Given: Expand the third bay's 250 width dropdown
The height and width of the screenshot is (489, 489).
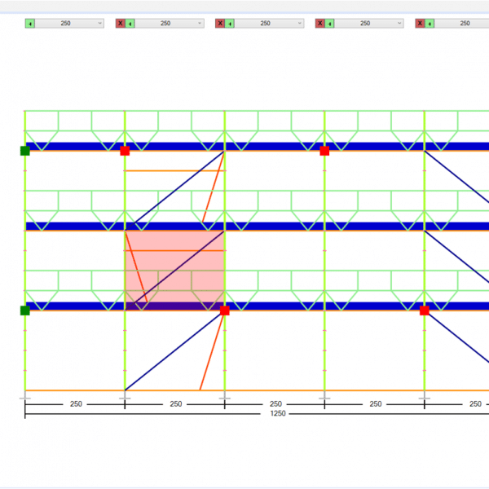Looking at the screenshot, I should click(x=269, y=24).
